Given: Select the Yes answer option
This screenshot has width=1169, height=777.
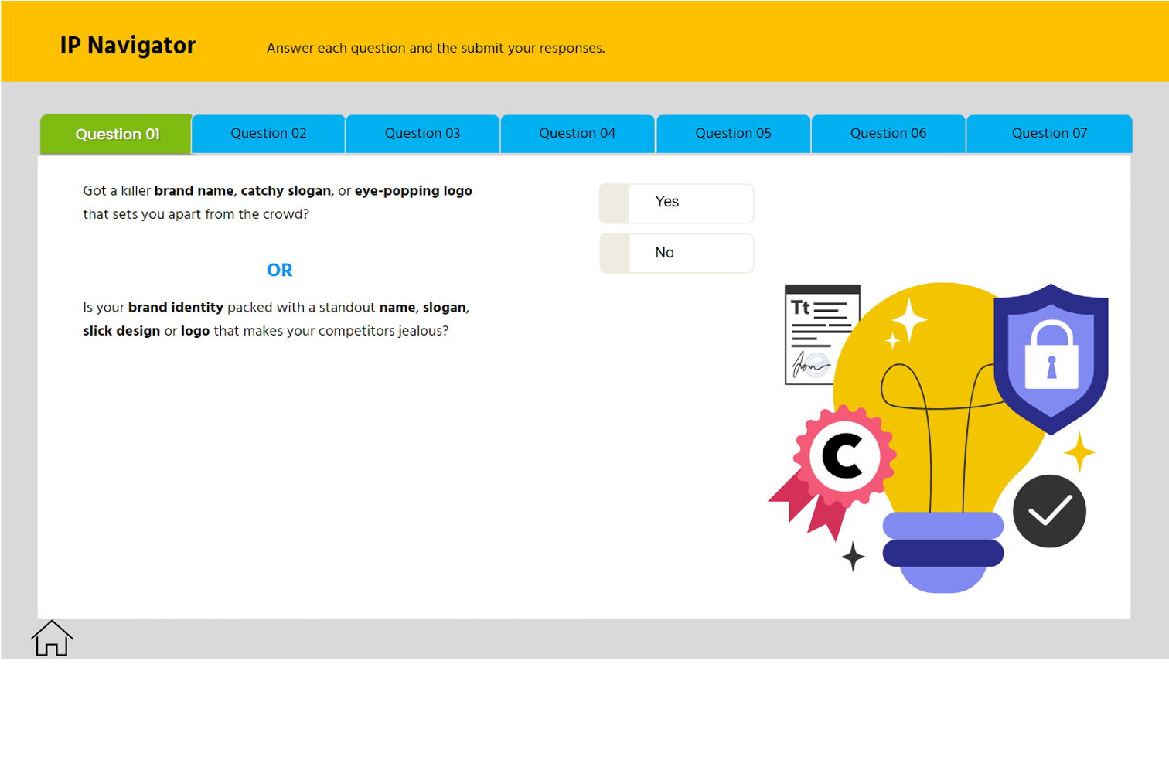Looking at the screenshot, I should coord(677,203).
